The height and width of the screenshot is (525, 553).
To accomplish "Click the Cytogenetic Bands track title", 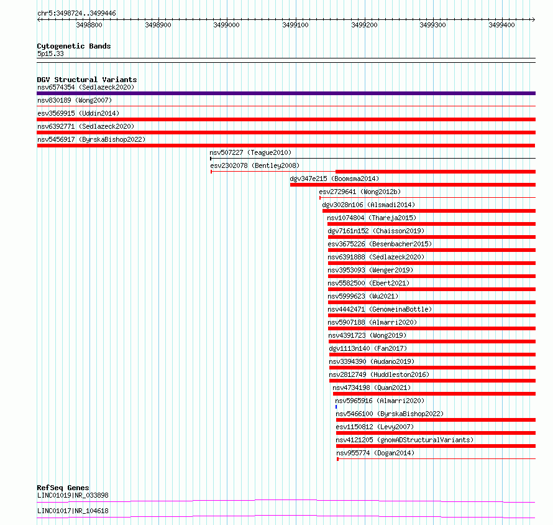I will coord(74,46).
